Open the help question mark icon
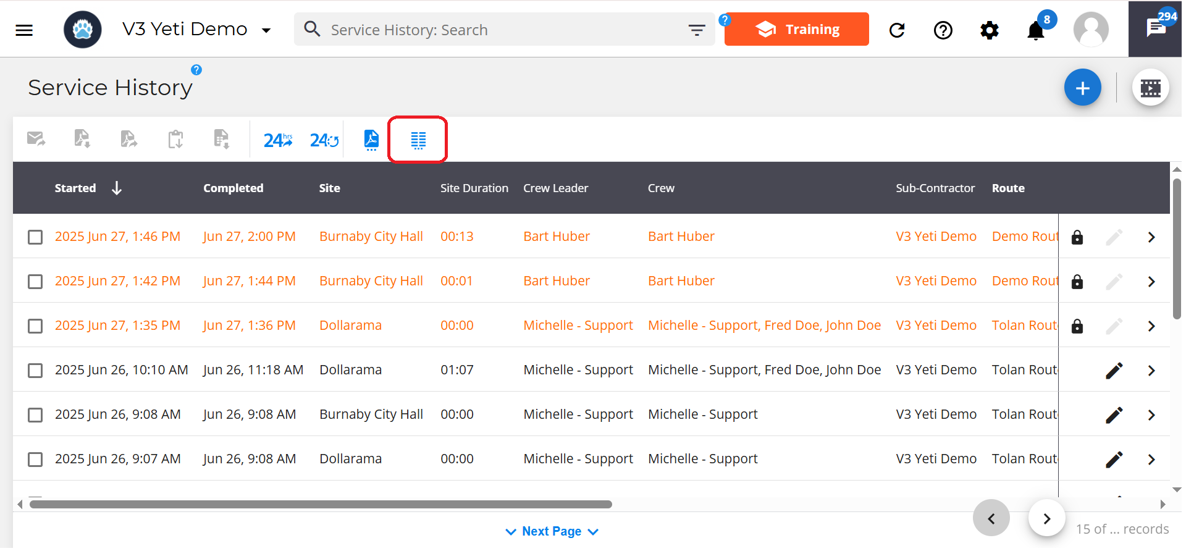 pos(943,30)
